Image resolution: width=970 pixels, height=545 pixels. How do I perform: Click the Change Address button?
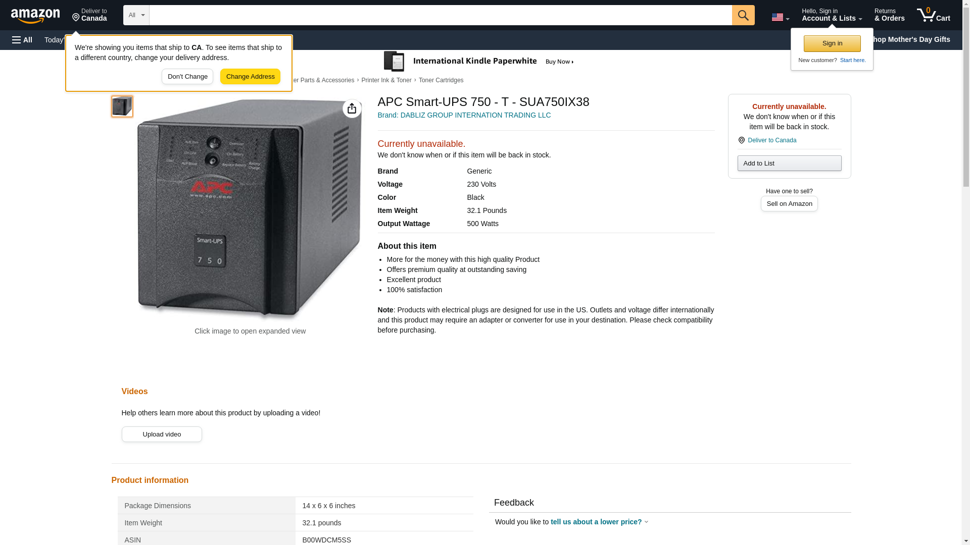(x=250, y=77)
